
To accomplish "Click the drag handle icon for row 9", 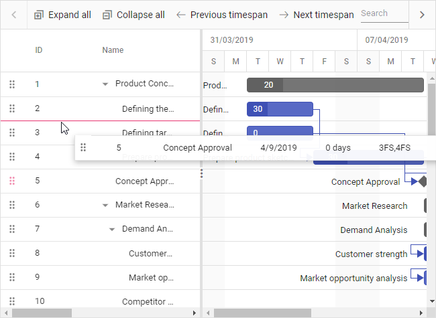I will point(12,277).
